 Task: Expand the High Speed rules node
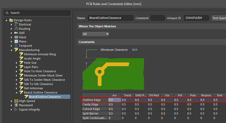(x=11, y=101)
